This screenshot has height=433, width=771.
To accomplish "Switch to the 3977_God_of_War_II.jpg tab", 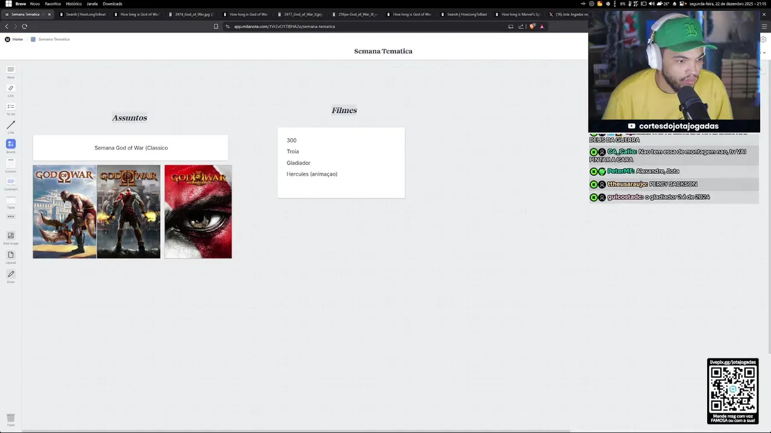I will coord(300,14).
